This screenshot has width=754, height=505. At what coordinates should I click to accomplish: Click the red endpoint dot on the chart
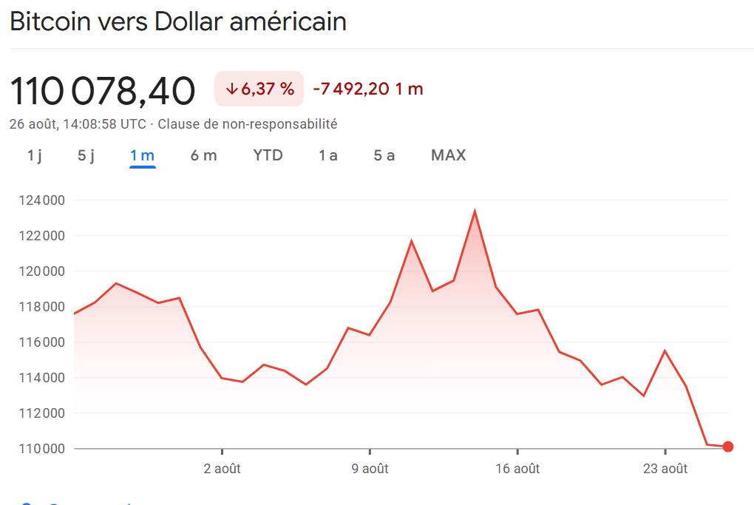727,446
